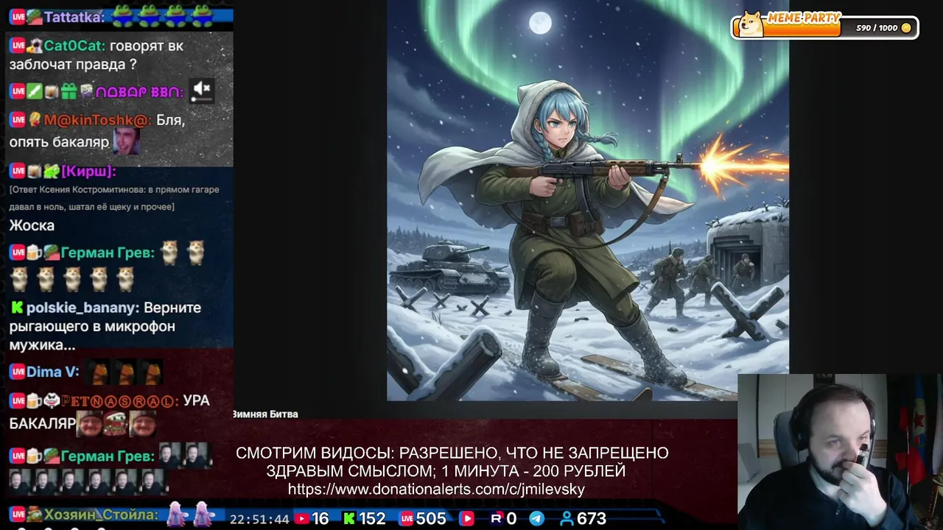Click the 'Зимняя Битва' caption under the image

point(265,414)
